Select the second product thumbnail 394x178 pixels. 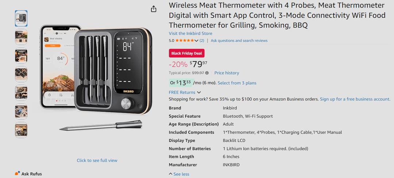tap(21, 37)
